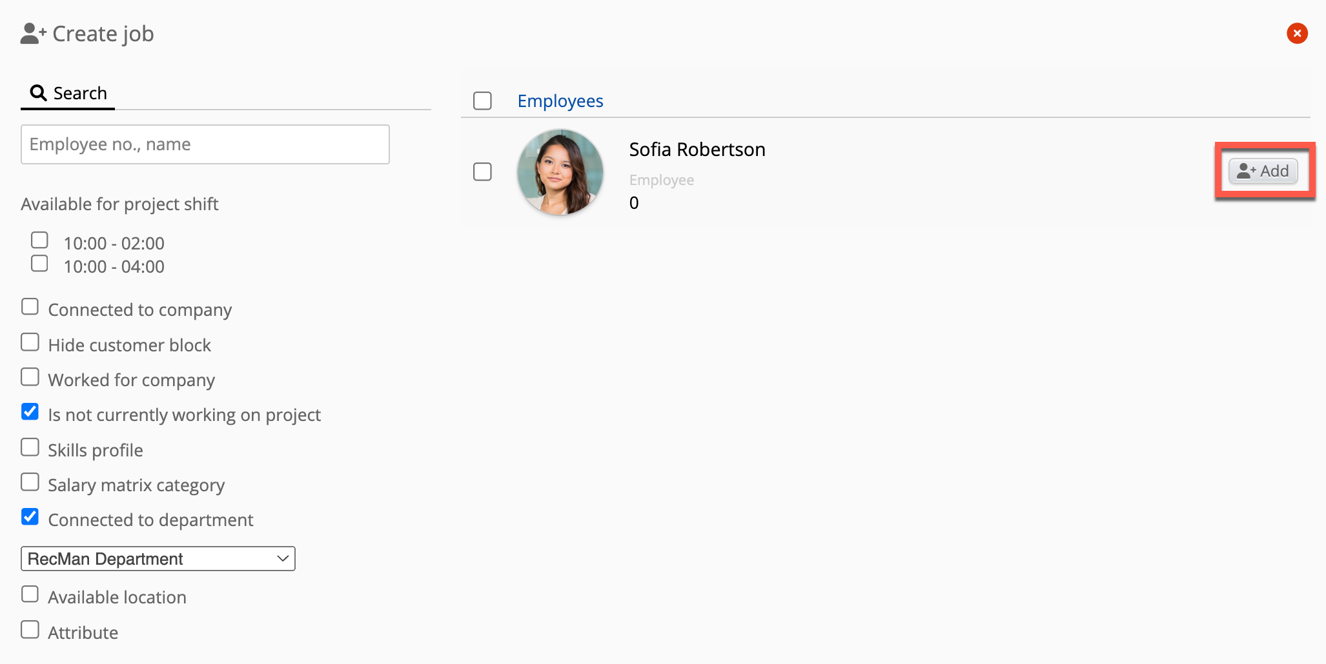Enable Available location filter
1326x664 pixels.
click(30, 594)
